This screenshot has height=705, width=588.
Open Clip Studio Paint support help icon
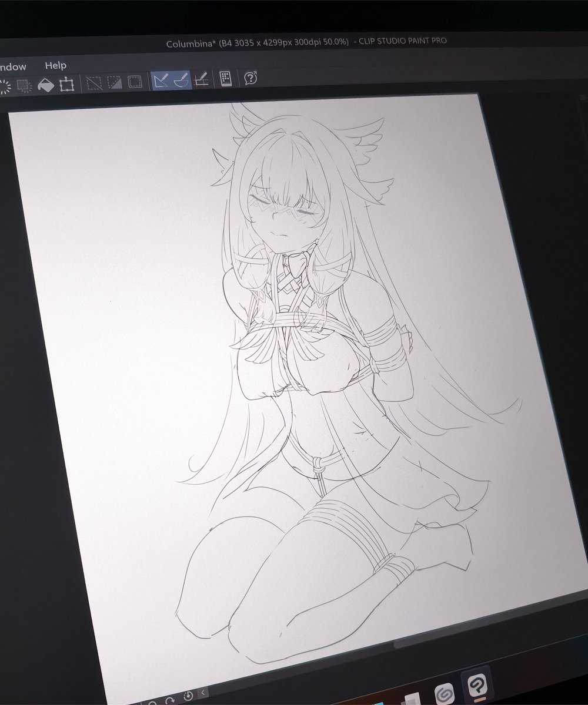coord(250,78)
